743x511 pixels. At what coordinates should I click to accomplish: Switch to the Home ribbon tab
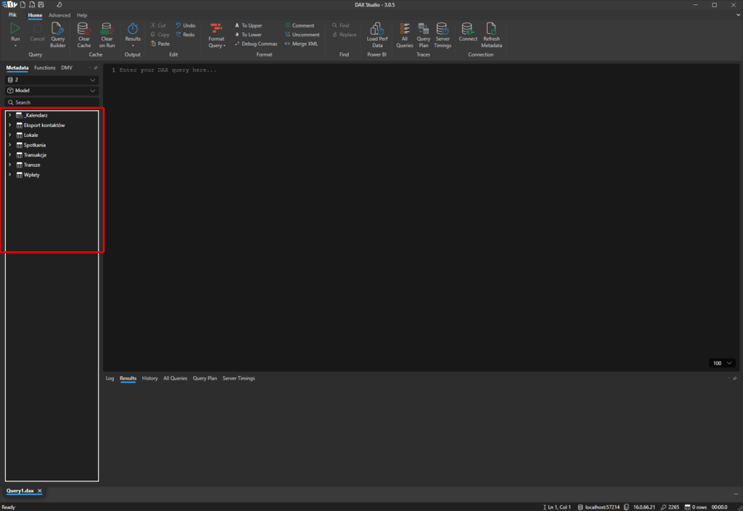click(35, 15)
